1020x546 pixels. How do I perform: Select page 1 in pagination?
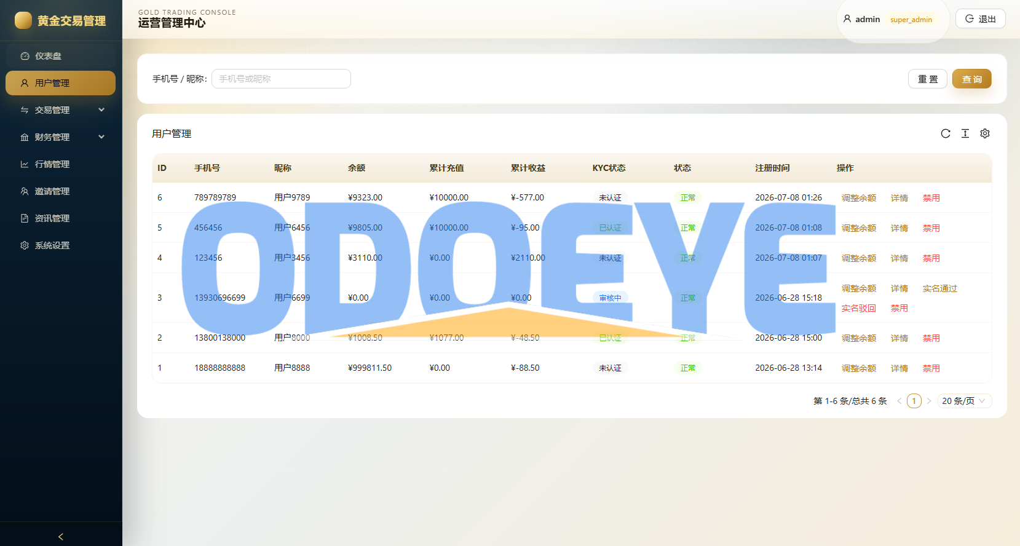pyautogui.click(x=914, y=401)
